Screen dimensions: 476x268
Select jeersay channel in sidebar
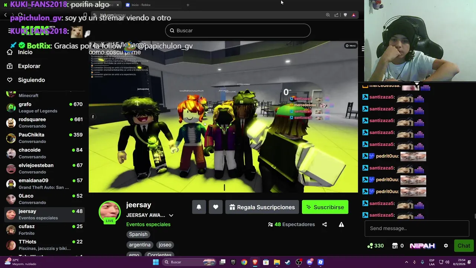click(44, 214)
